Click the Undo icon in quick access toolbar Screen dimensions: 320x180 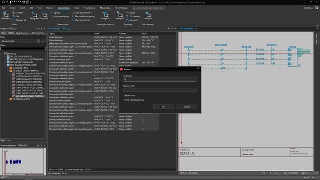pyautogui.click(x=15, y=2)
